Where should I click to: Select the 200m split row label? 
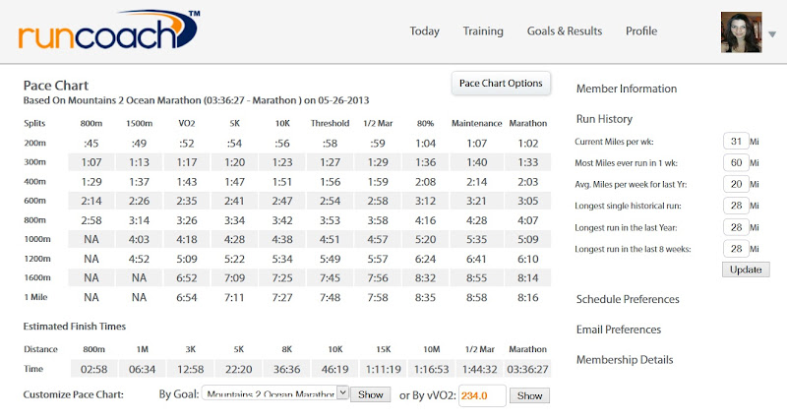point(35,143)
